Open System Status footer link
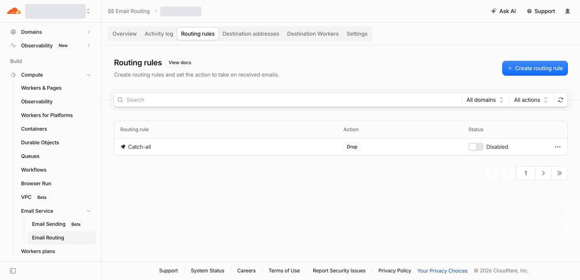The height and width of the screenshot is (280, 580). click(x=207, y=271)
